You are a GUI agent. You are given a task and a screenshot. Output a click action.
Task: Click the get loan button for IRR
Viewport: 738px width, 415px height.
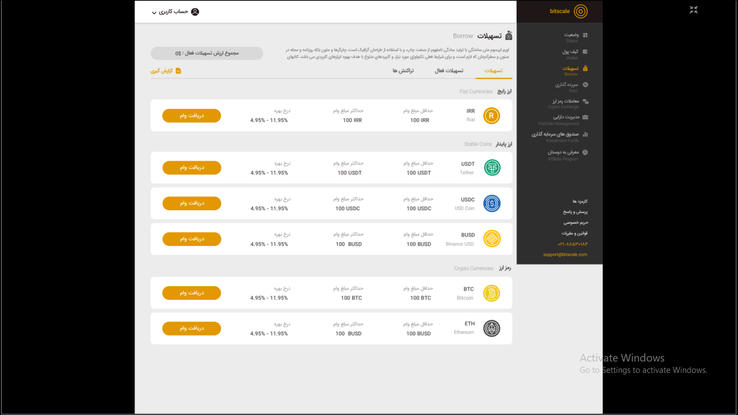pyautogui.click(x=192, y=116)
